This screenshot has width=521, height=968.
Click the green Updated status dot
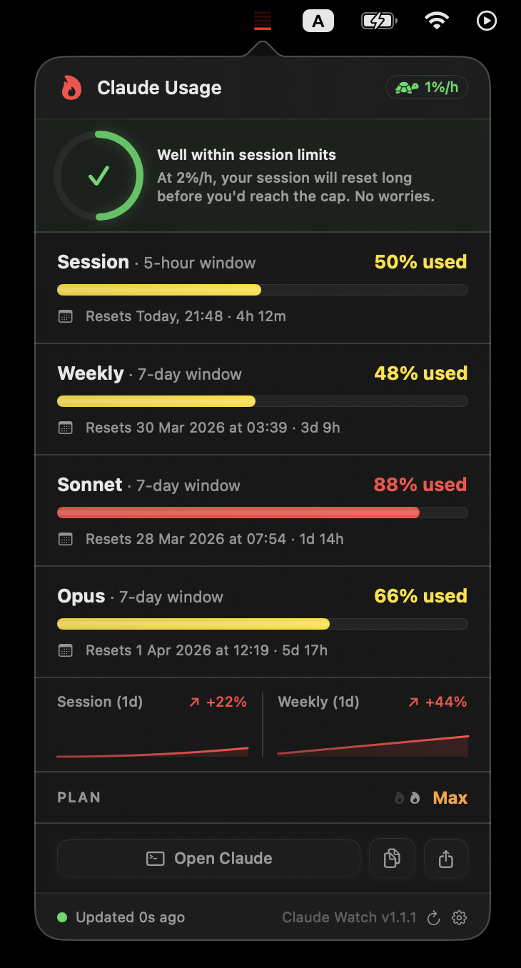[x=62, y=917]
